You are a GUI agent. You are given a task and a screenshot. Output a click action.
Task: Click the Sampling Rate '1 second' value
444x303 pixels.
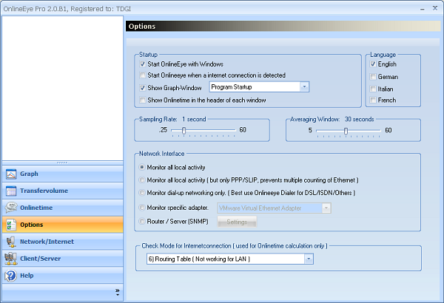tap(194, 119)
